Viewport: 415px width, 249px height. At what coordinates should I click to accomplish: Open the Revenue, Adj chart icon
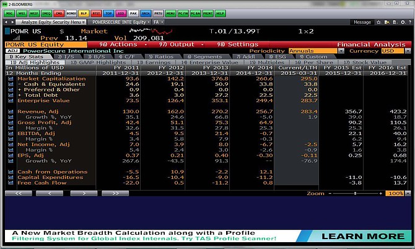point(11,111)
